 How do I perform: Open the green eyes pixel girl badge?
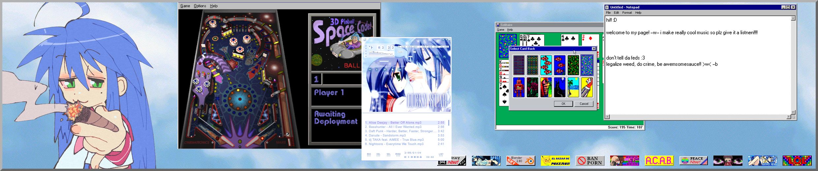728,160
